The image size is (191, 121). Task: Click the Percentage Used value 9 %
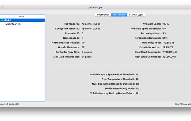(164, 33)
